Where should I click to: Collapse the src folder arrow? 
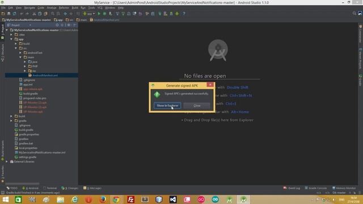(x=16, y=48)
